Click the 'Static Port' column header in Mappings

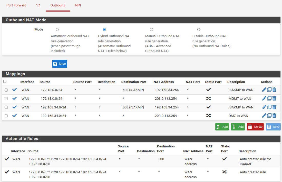click(x=213, y=82)
